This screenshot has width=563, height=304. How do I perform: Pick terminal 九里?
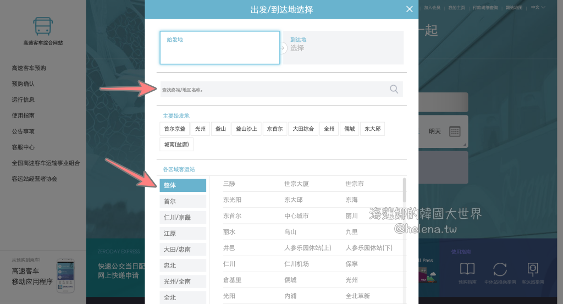(351, 232)
